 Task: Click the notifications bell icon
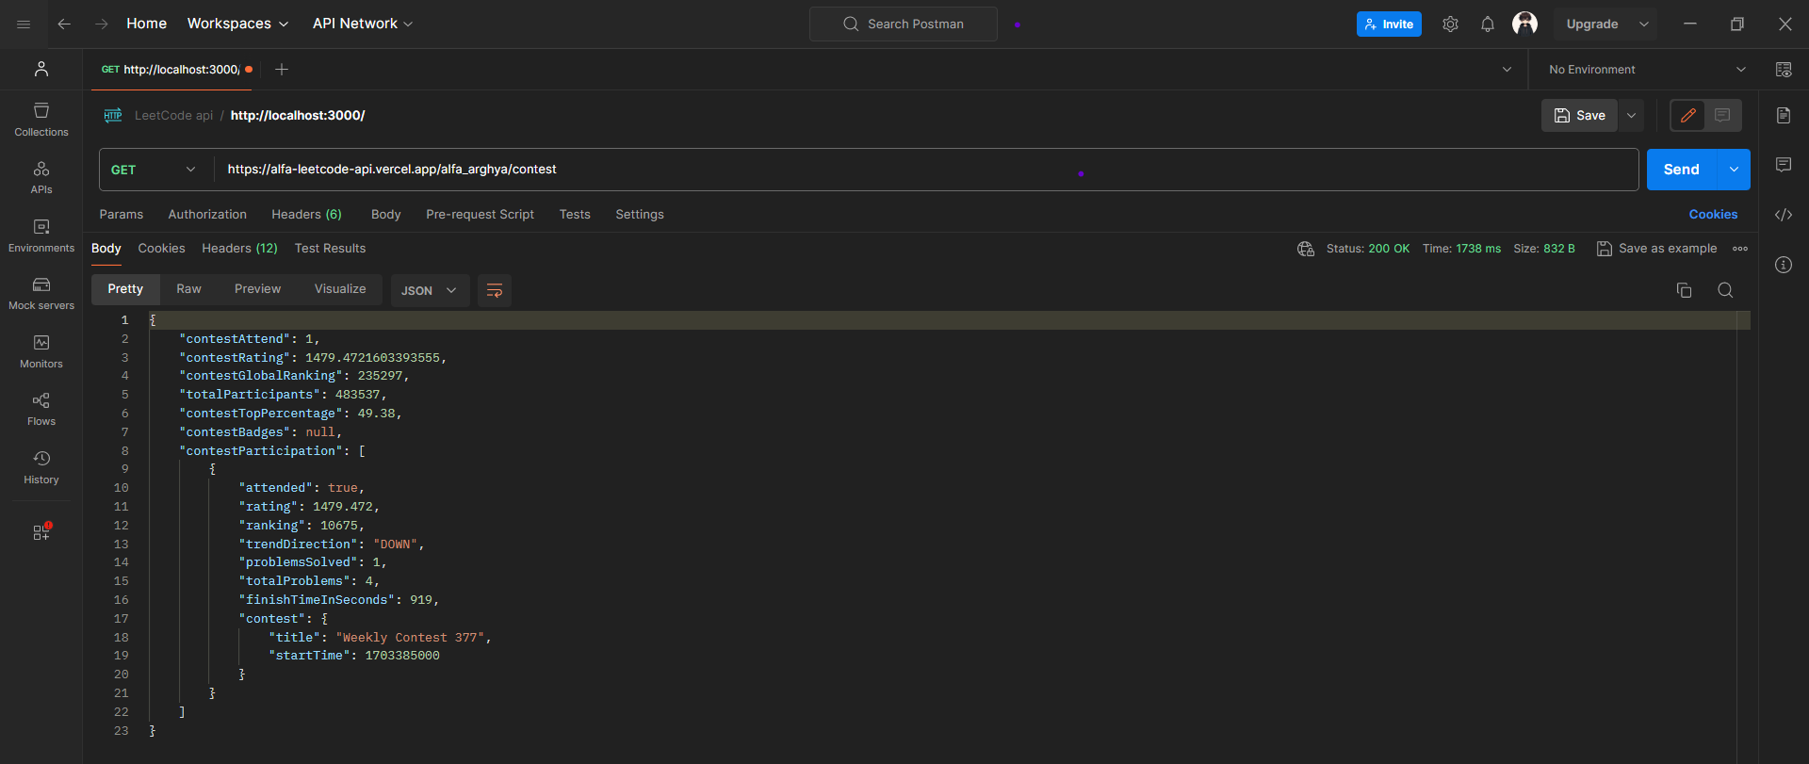(1487, 24)
